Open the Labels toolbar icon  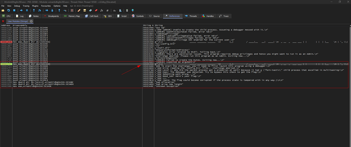[x=90, y=10]
